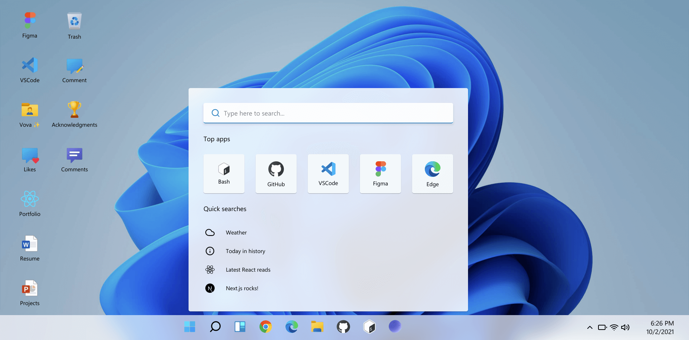Image resolution: width=689 pixels, height=340 pixels.
Task: Click the cloud icon beside Weather
Action: pos(210,233)
